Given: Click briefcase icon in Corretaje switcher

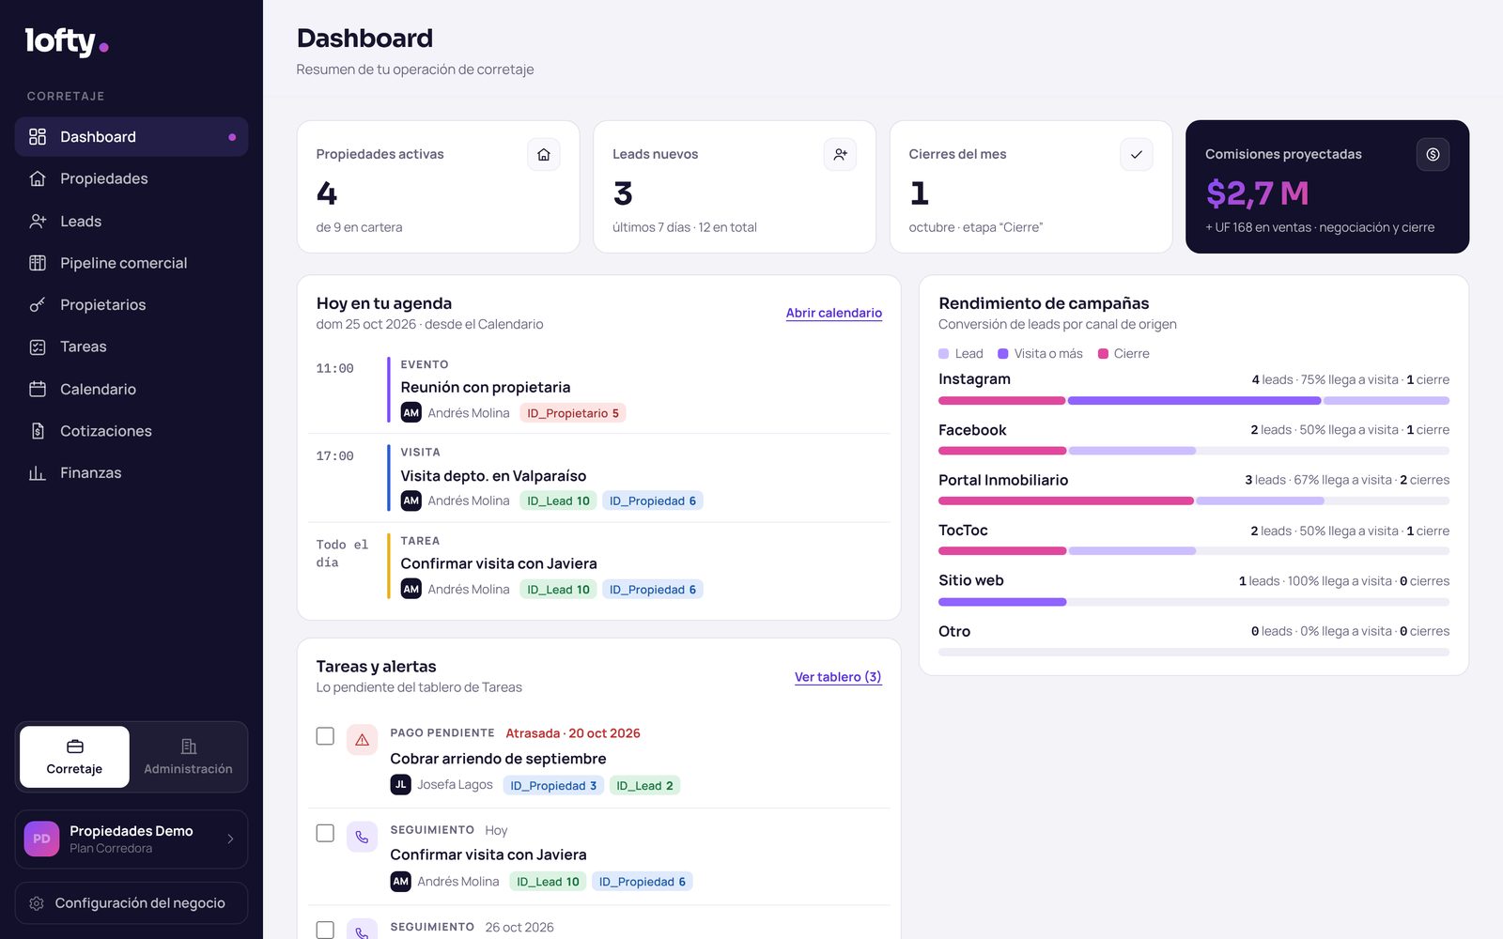Looking at the screenshot, I should (x=74, y=747).
